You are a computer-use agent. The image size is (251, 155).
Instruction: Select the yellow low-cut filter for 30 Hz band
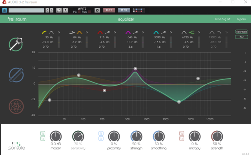44,32
